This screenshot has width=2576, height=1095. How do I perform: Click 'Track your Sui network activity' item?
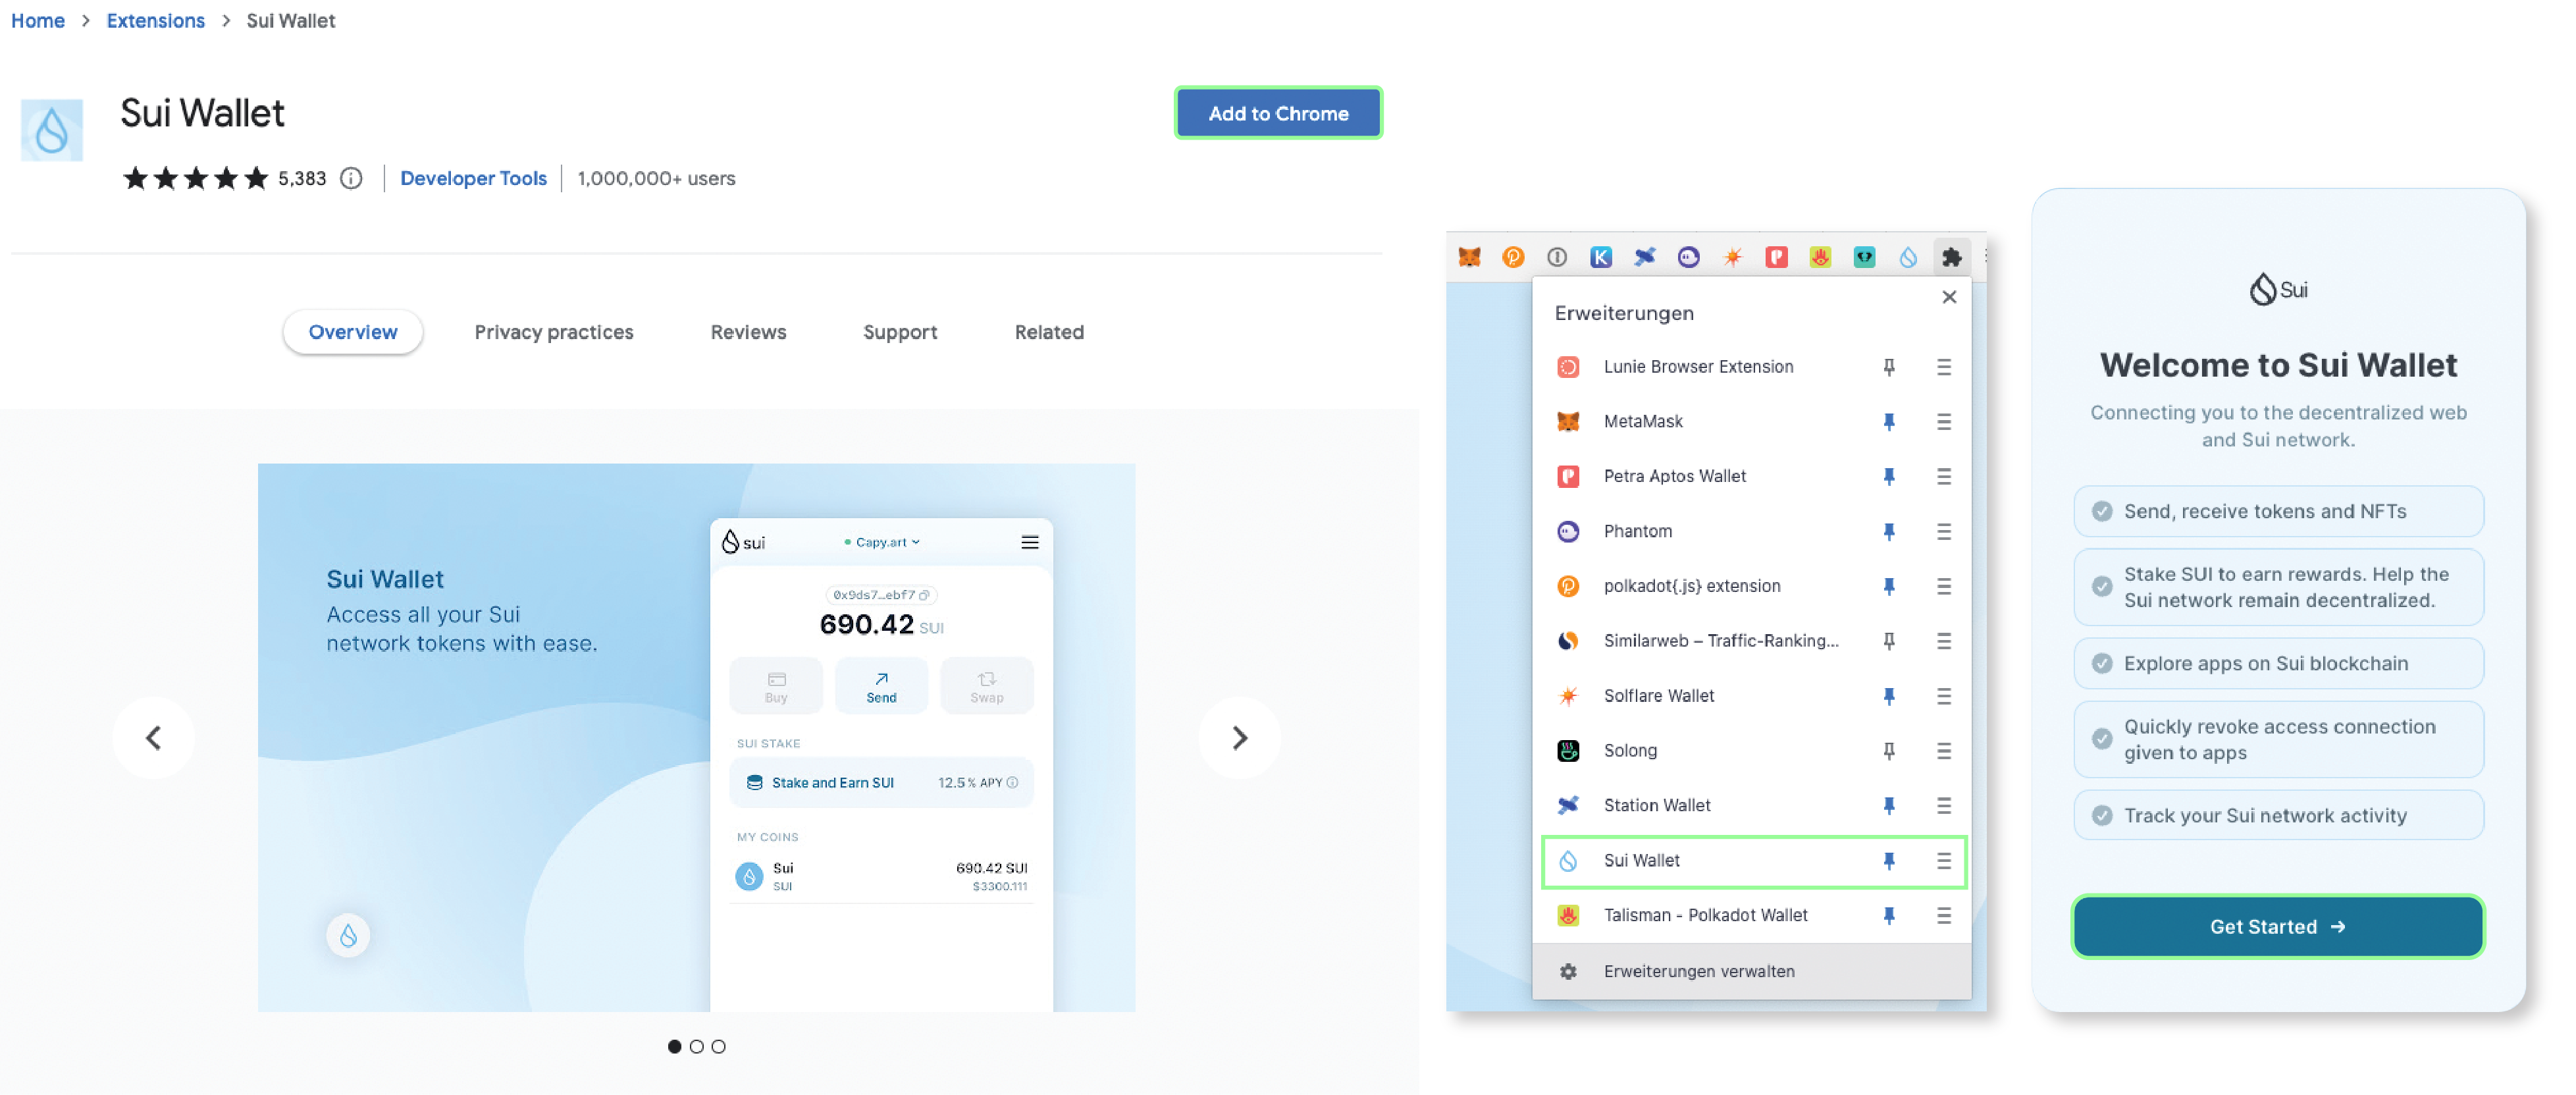[x=2278, y=816]
